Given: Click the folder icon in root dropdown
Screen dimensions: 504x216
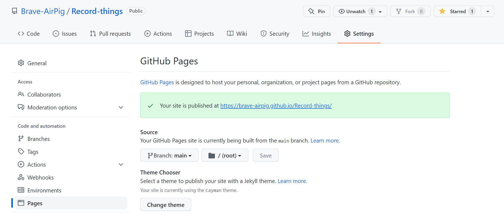Looking at the screenshot, I should tap(212, 156).
